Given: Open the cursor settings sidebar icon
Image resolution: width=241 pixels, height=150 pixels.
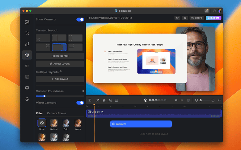Looking at the screenshot, I should (x=27, y=33).
